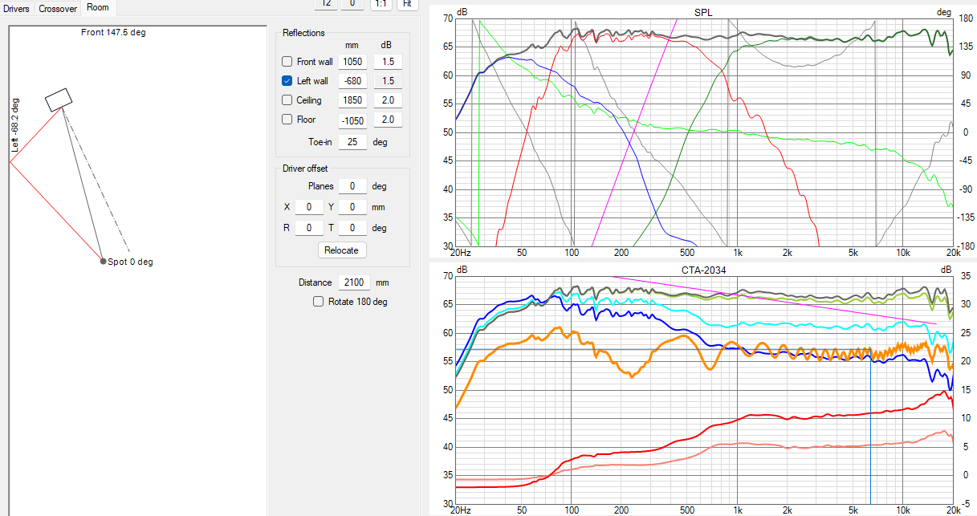Screen dimensions: 977x516
Task: Click the CTA-2034 chart title
Action: tap(703, 270)
